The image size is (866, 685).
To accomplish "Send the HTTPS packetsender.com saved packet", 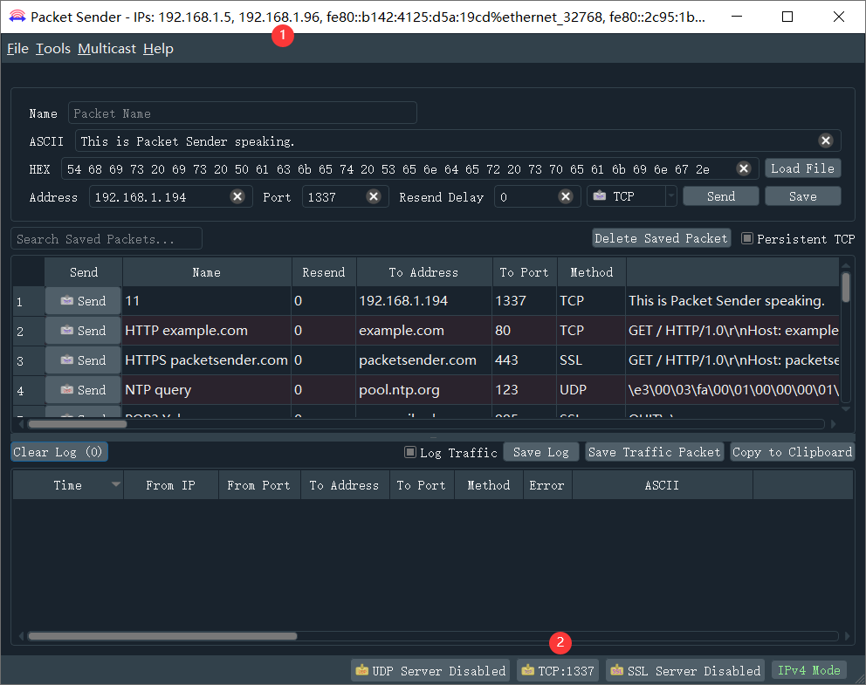I will [x=84, y=360].
